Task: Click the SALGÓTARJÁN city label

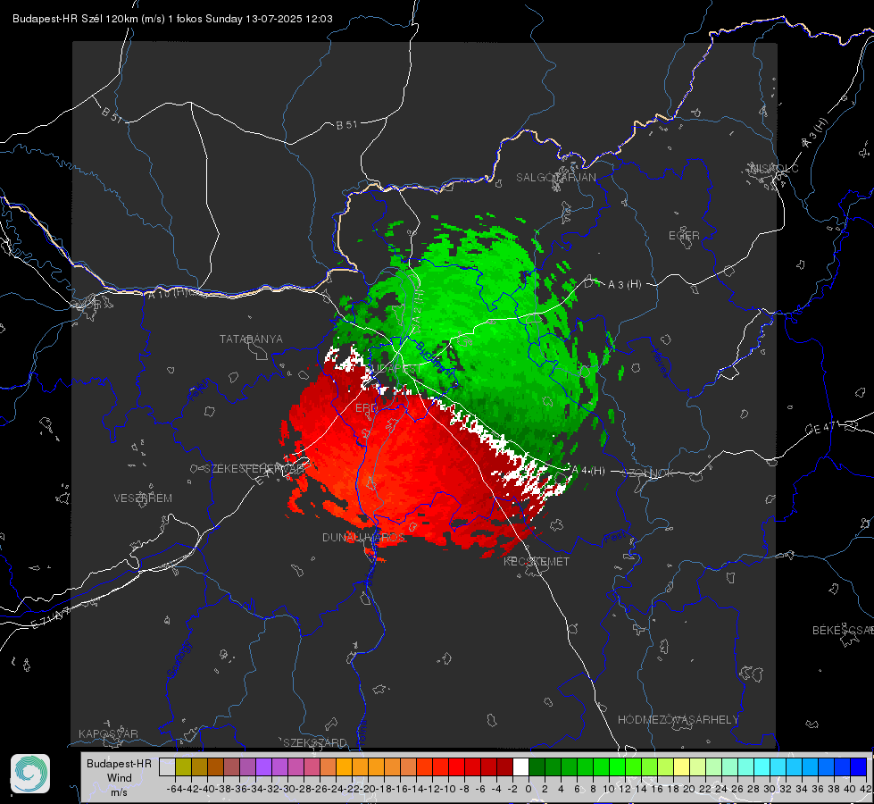Action: [555, 178]
